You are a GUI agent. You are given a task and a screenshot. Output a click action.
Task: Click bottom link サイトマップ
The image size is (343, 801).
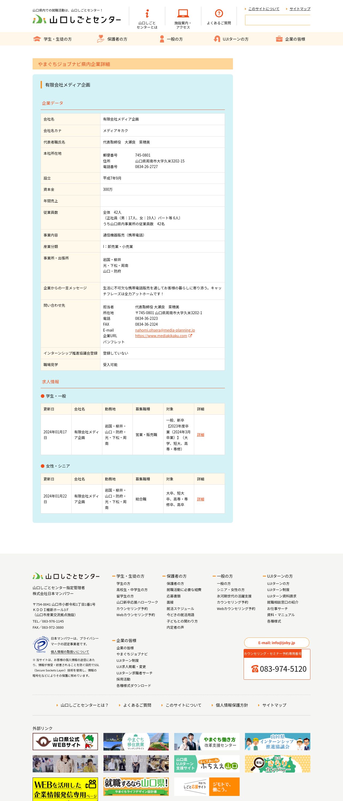[x=274, y=705]
